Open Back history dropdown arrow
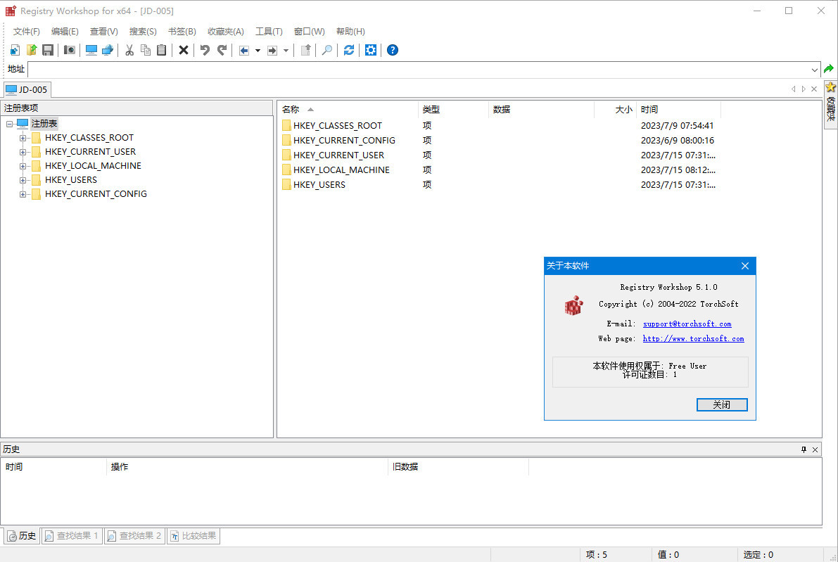The image size is (838, 562). point(258,51)
